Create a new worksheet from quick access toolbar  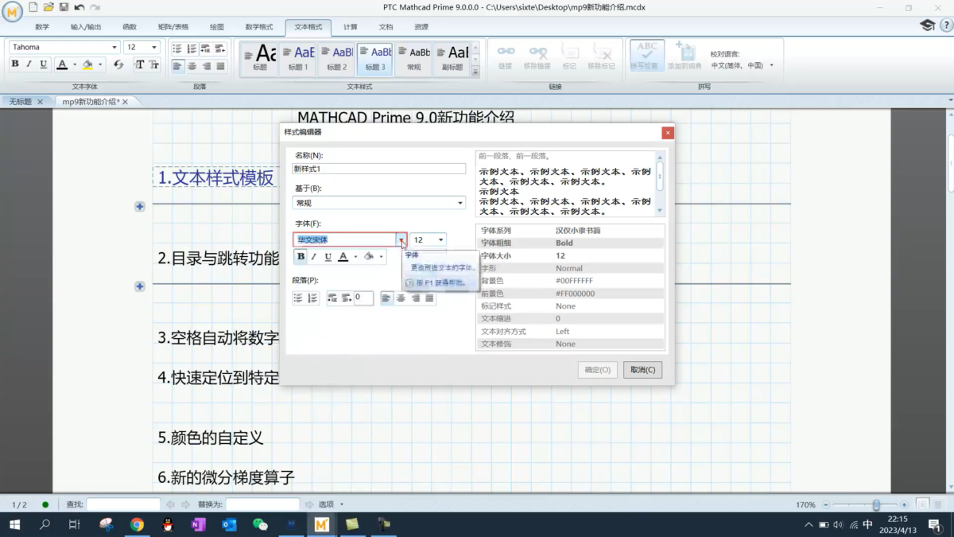(33, 7)
